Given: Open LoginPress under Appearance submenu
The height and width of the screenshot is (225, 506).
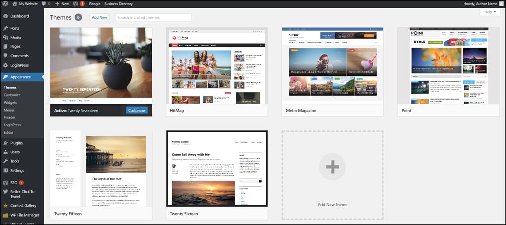Looking at the screenshot, I should click(x=12, y=125).
